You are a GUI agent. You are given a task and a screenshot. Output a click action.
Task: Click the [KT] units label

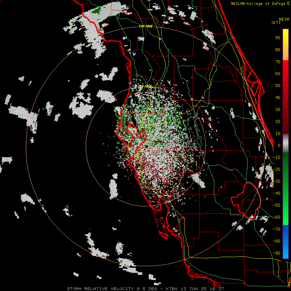[276, 22]
